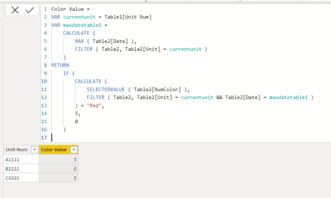Select the Color Value 5 in A1111 row

(x=59, y=160)
